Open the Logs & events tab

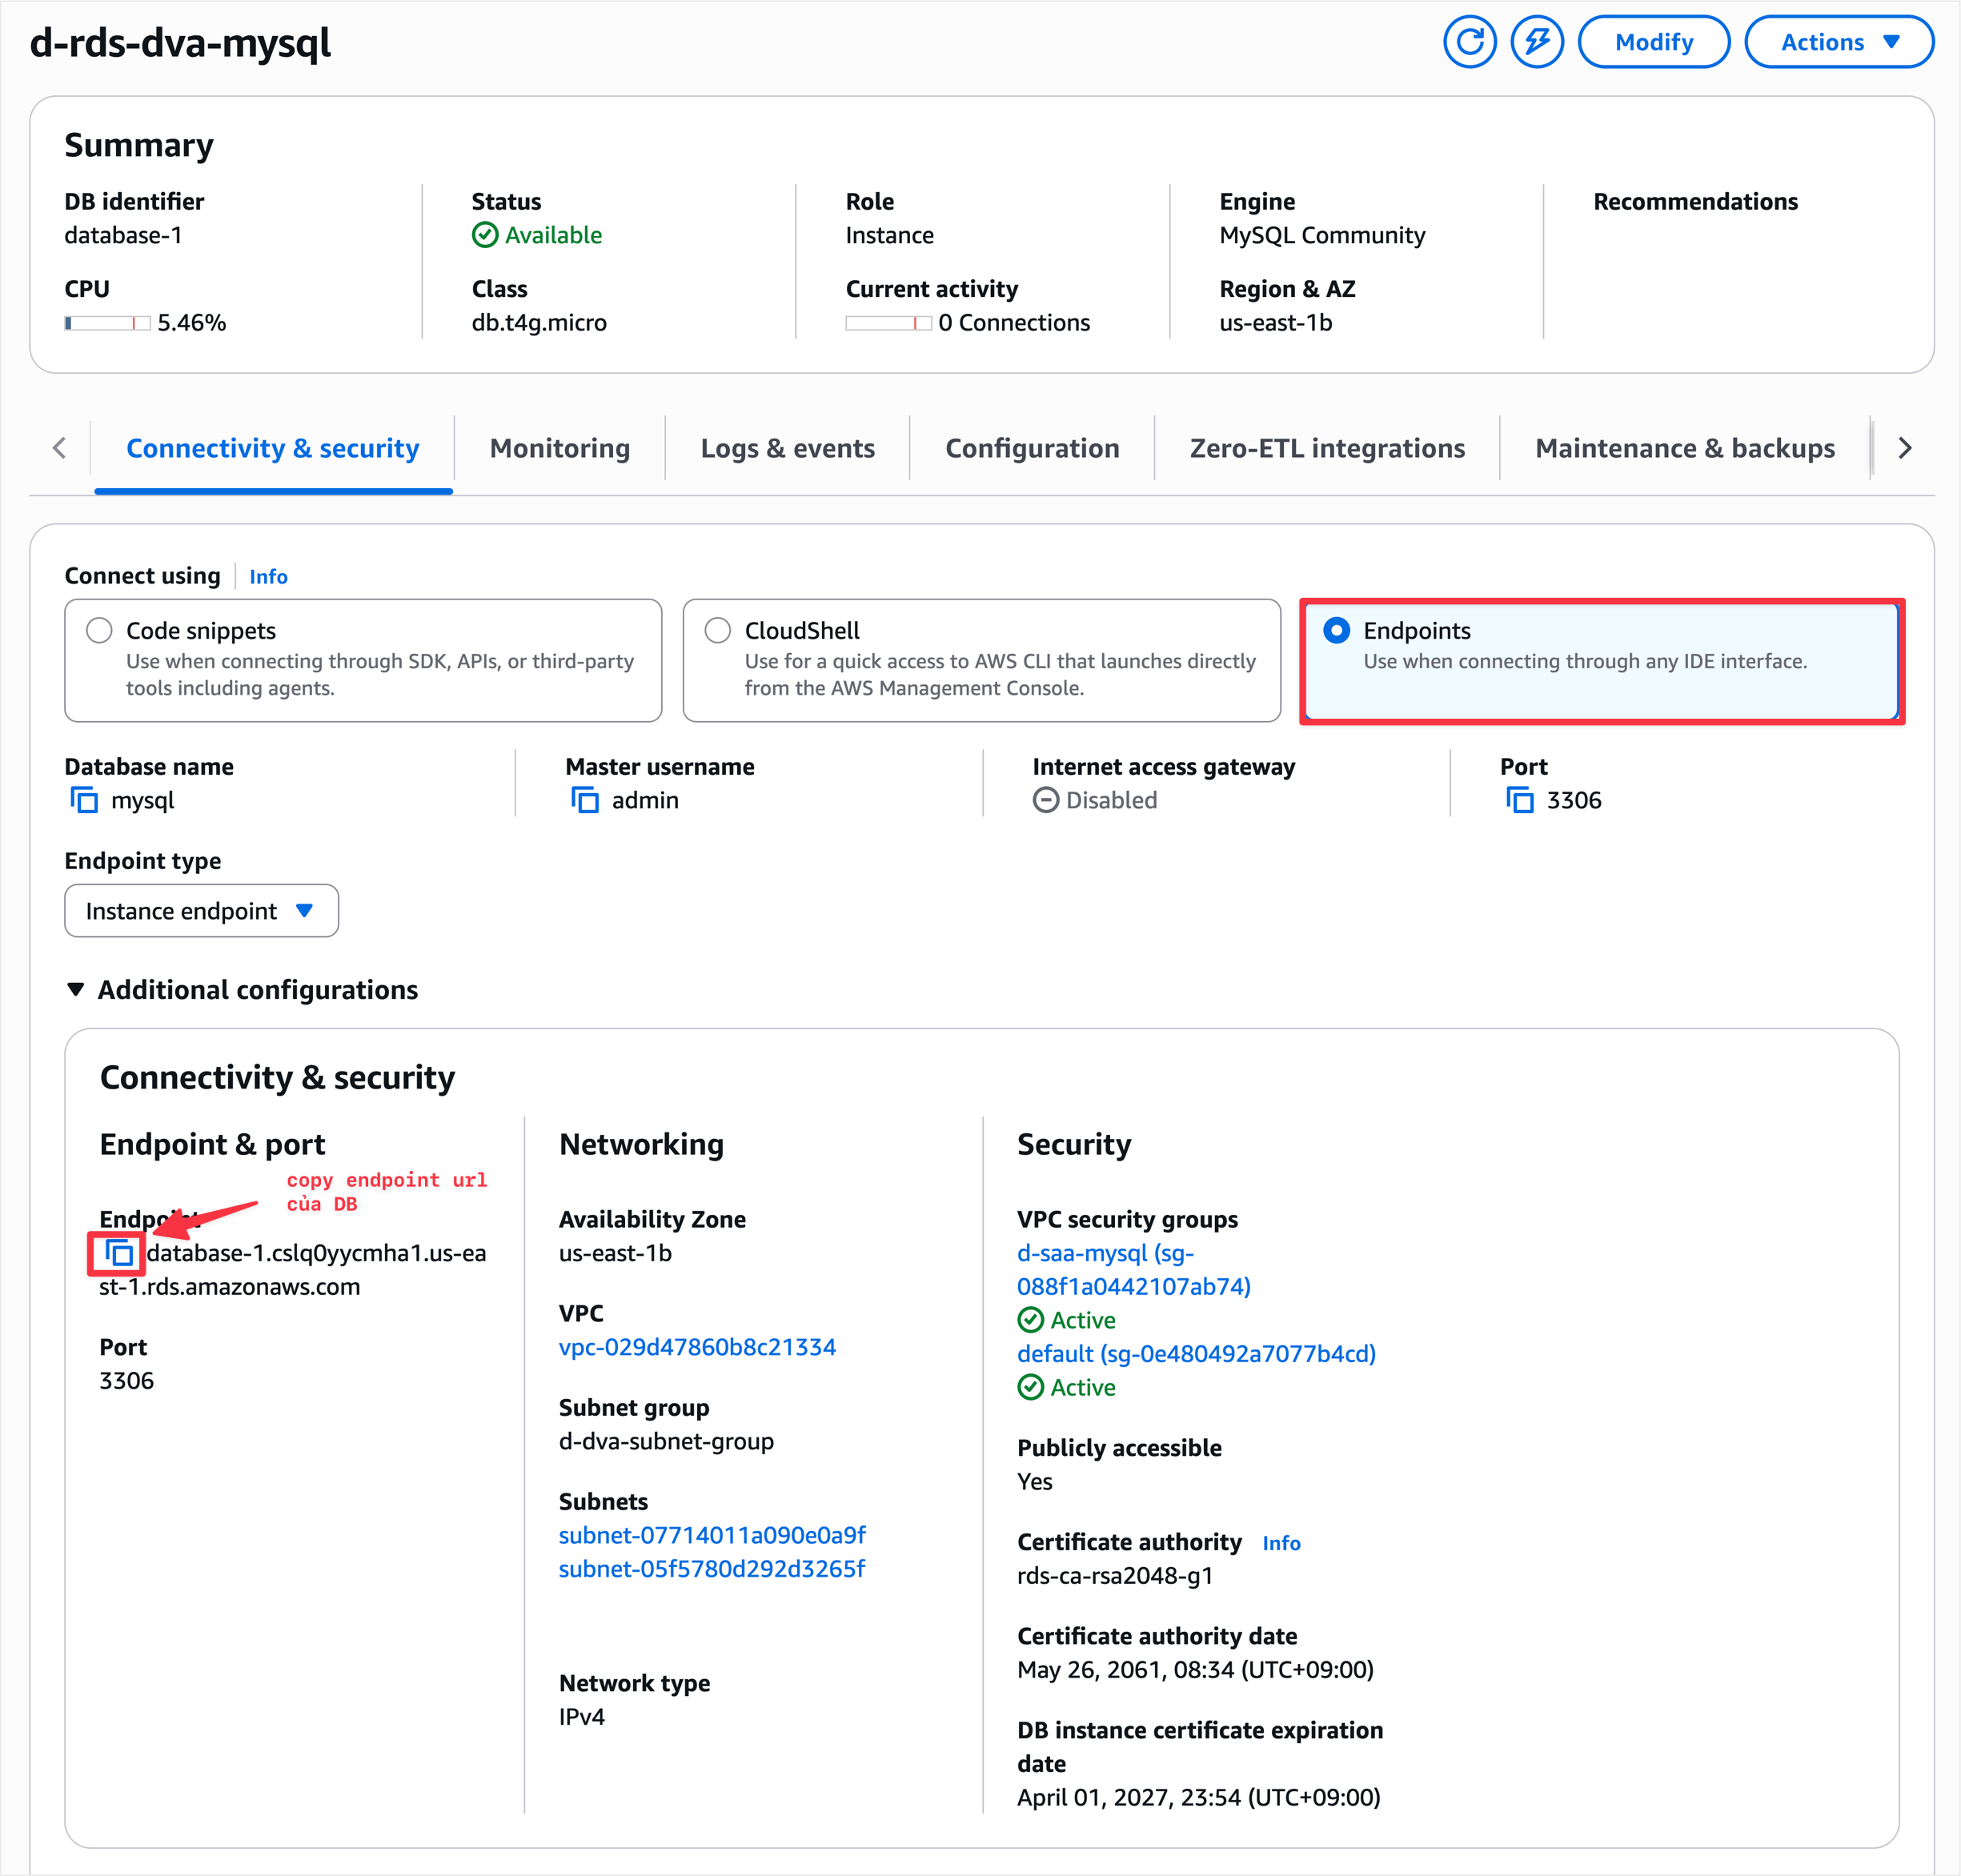(787, 448)
